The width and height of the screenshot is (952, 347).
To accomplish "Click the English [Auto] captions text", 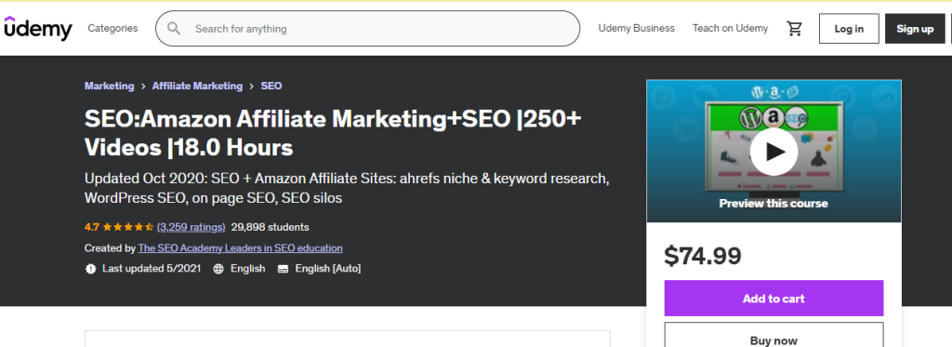I will (x=328, y=268).
